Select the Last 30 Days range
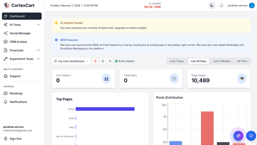Image resolution: width=257 pixels, height=145 pixels. [198, 61]
